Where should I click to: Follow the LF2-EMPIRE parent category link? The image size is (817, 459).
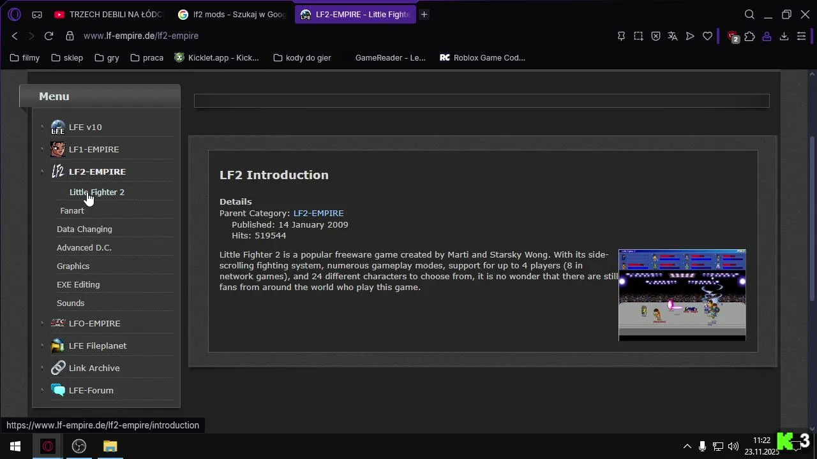click(319, 213)
